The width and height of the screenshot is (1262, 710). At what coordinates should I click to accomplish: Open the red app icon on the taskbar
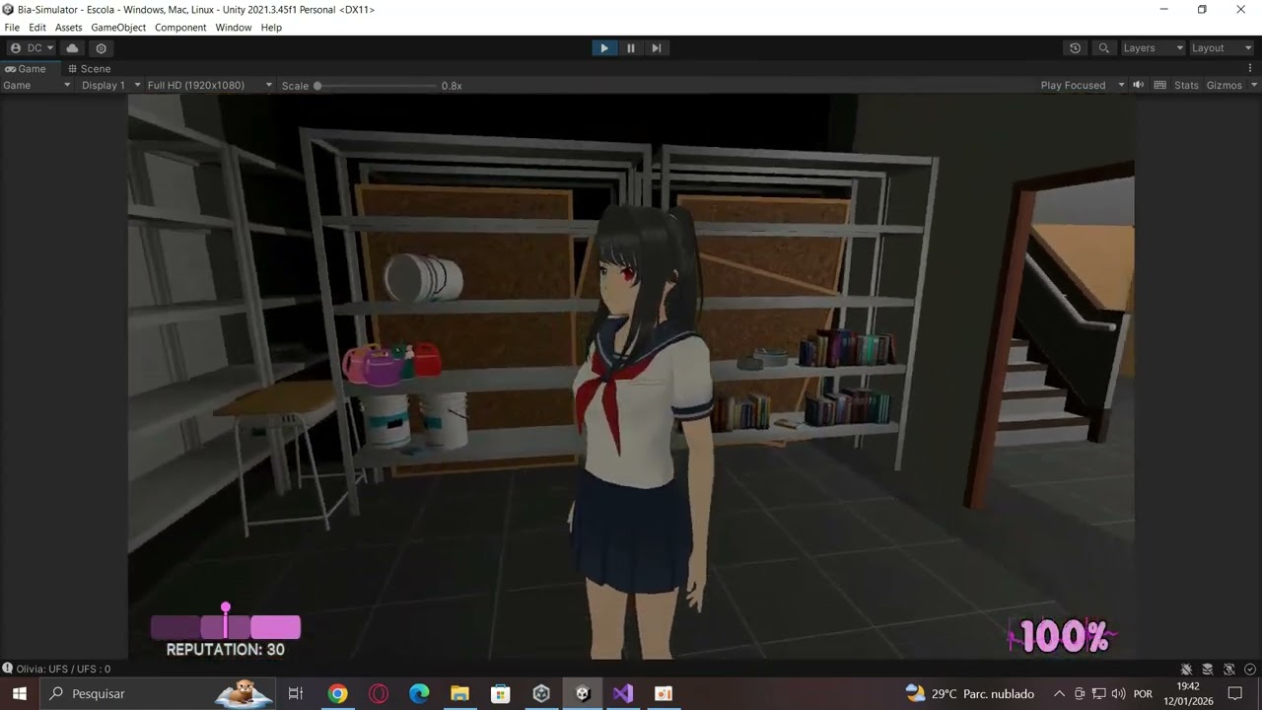664,693
